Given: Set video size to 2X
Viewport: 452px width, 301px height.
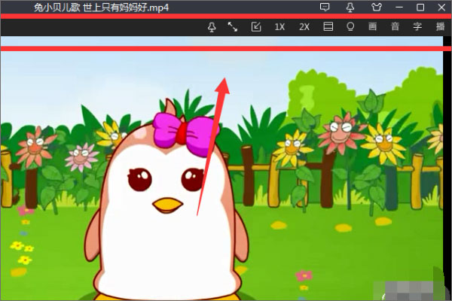Looking at the screenshot, I should click(304, 27).
